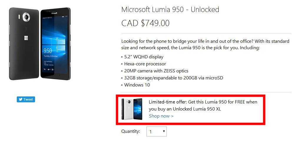The height and width of the screenshot is (141, 297).
Task: Click the large phone back view image
Action: (24, 44)
